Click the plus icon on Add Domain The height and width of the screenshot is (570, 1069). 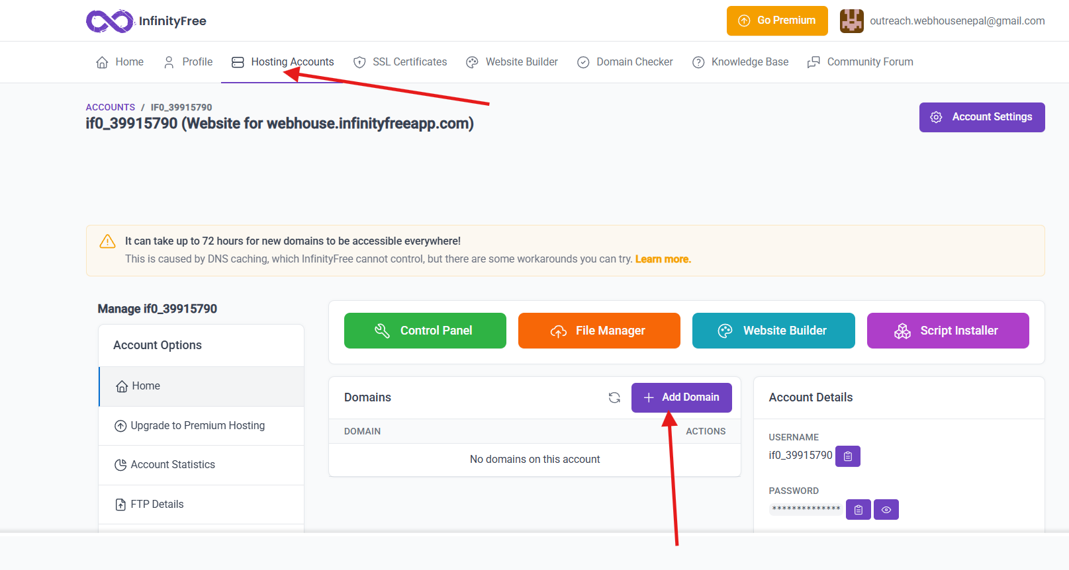tap(649, 397)
